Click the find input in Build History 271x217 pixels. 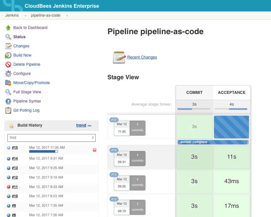tap(48, 138)
